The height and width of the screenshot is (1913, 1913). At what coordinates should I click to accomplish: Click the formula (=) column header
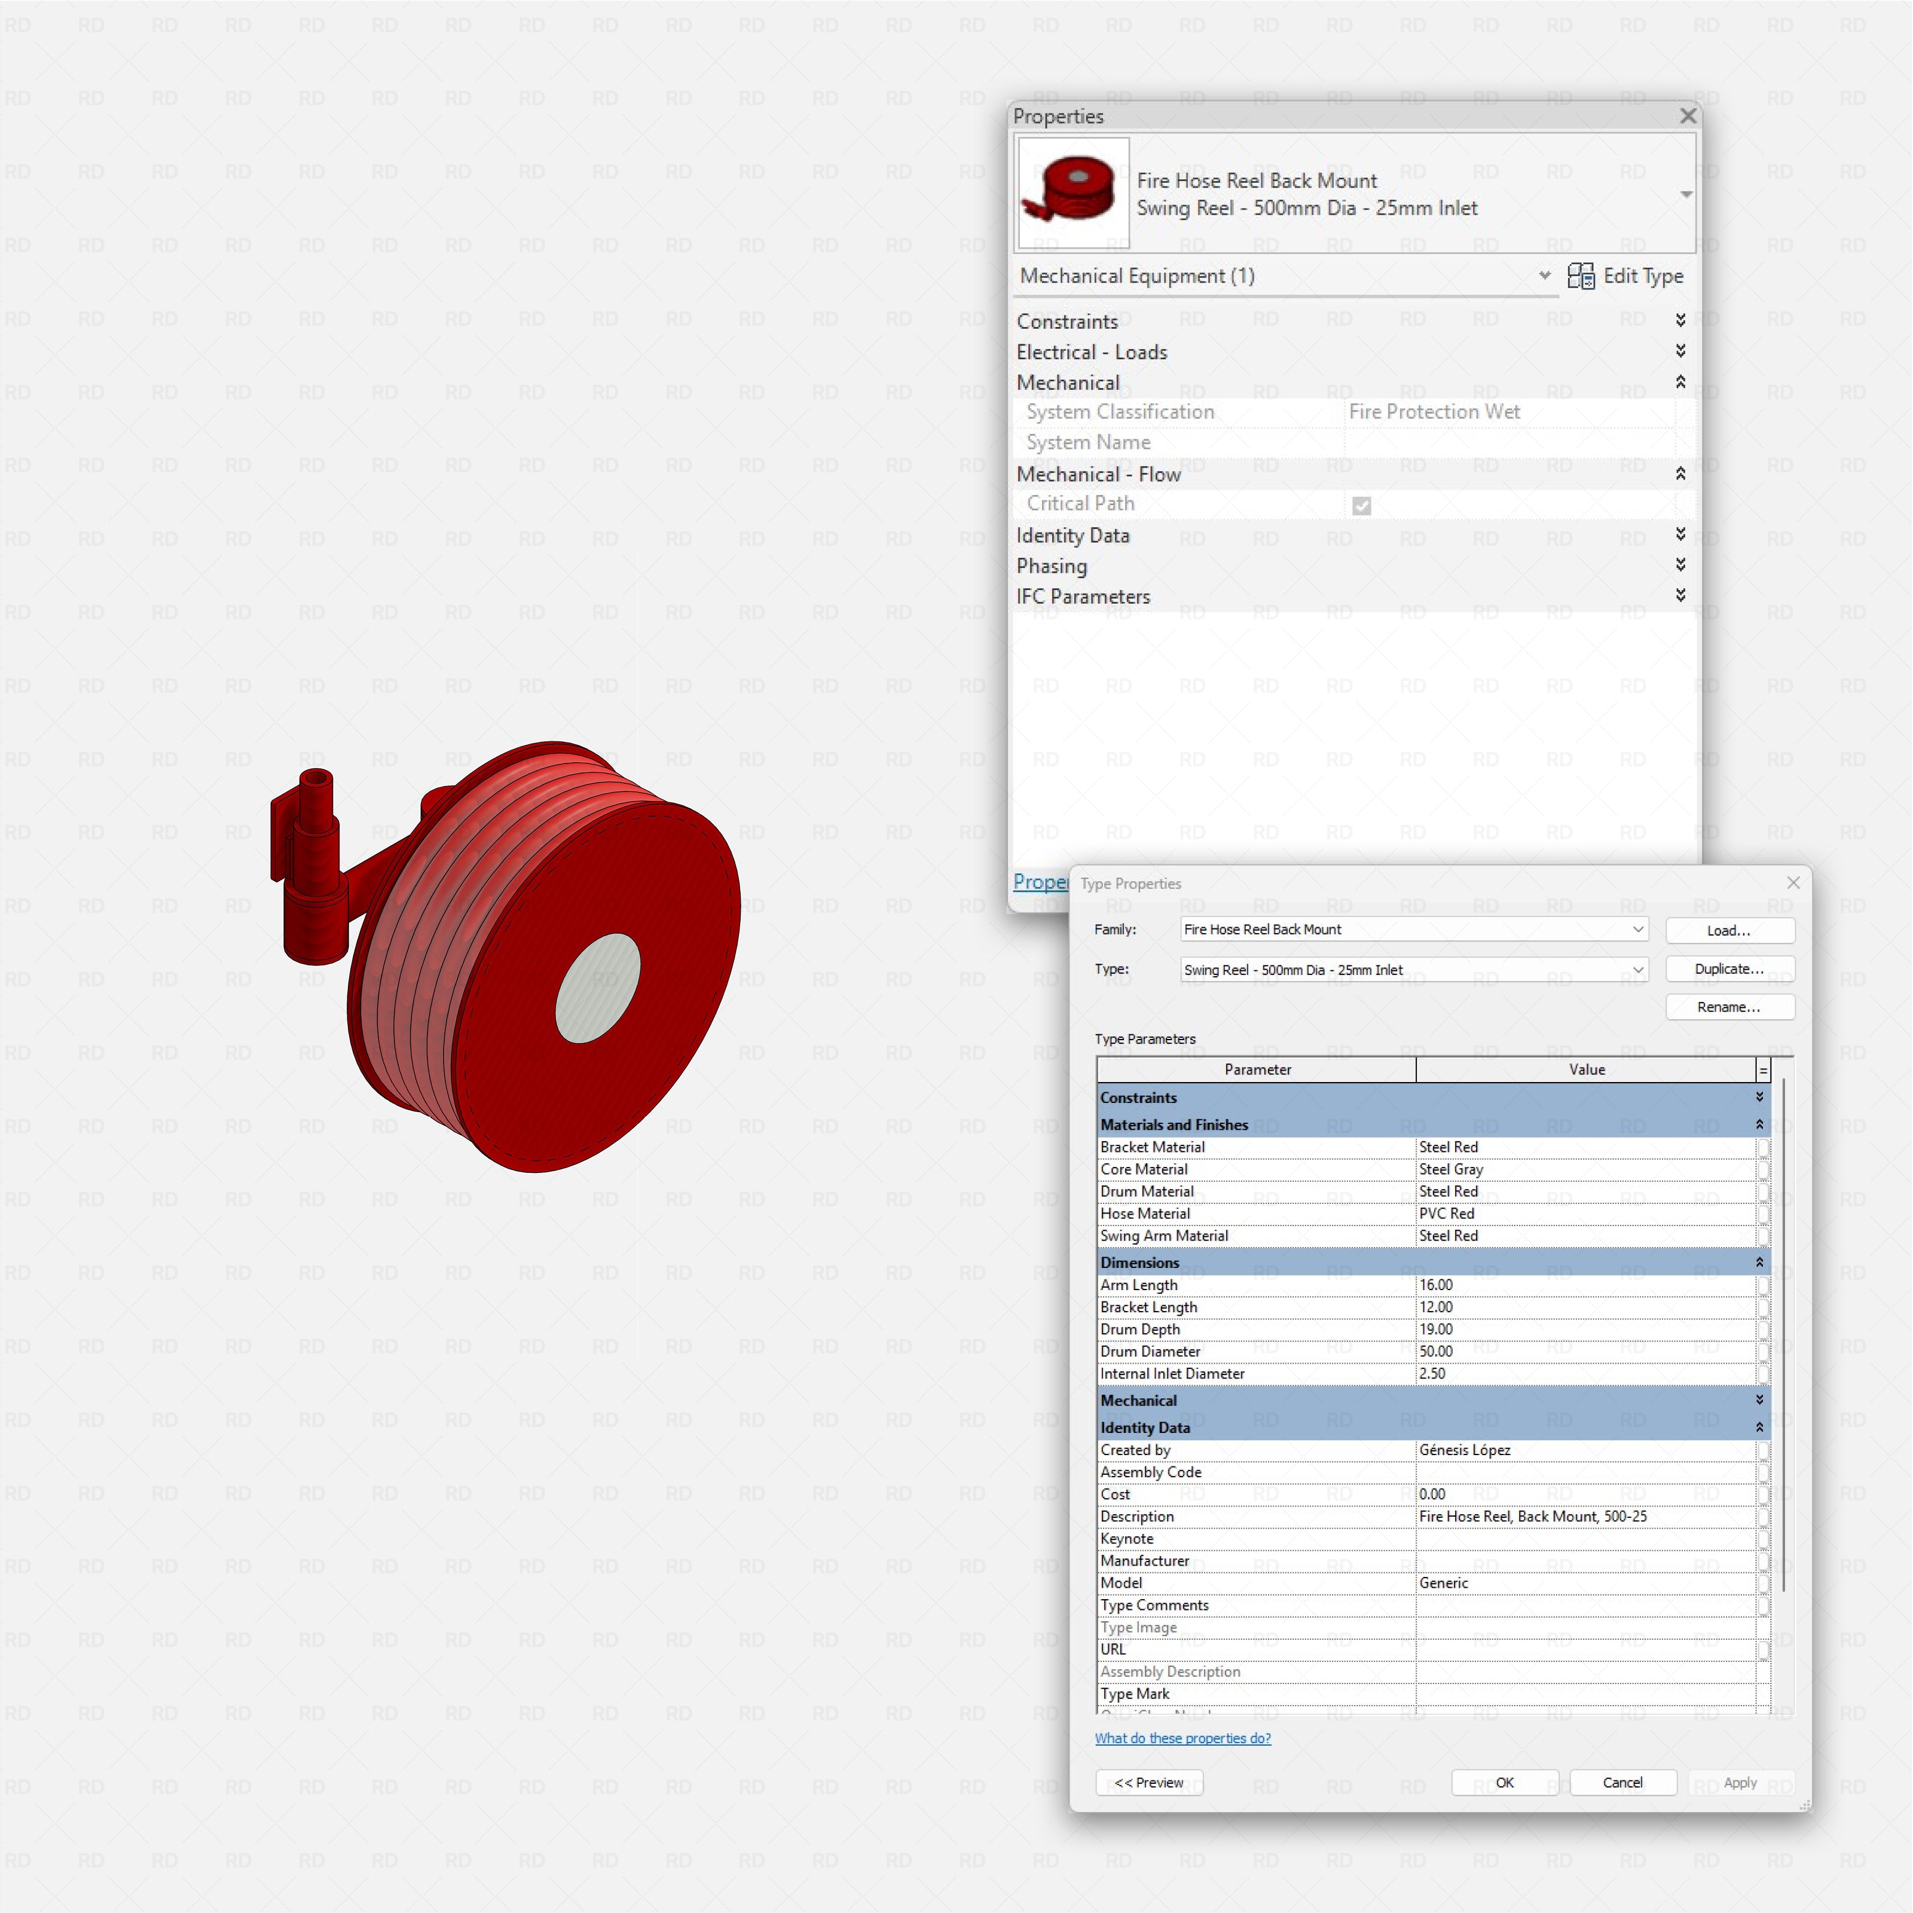coord(1762,1070)
